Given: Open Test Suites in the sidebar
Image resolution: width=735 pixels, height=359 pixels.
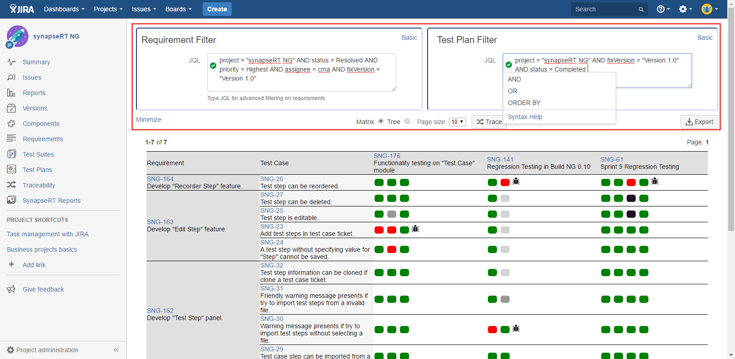Looking at the screenshot, I should click(38, 154).
